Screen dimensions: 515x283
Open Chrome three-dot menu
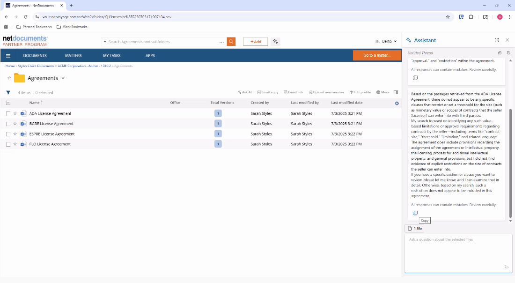509,17
